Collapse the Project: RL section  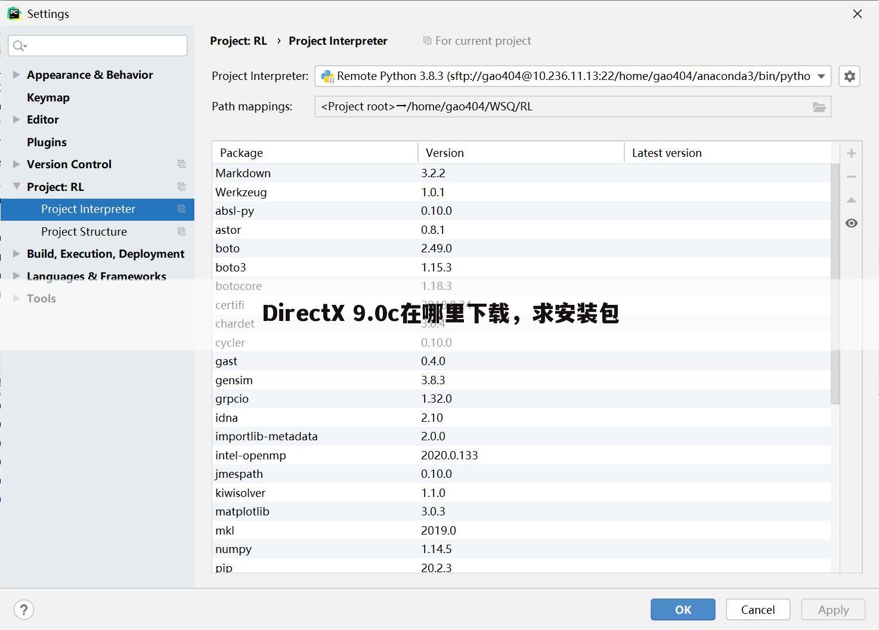click(x=16, y=187)
